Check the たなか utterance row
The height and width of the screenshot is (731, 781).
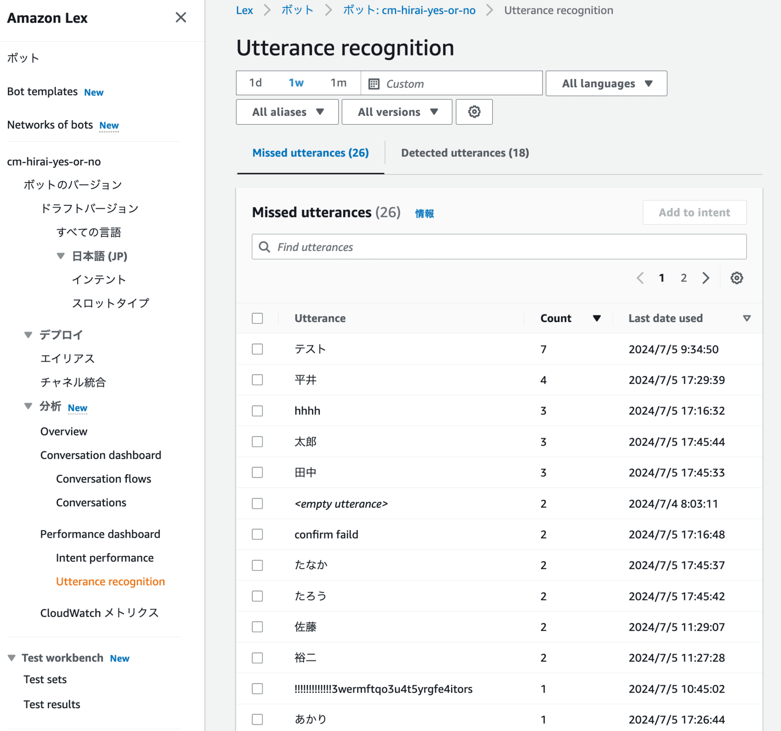coord(257,565)
